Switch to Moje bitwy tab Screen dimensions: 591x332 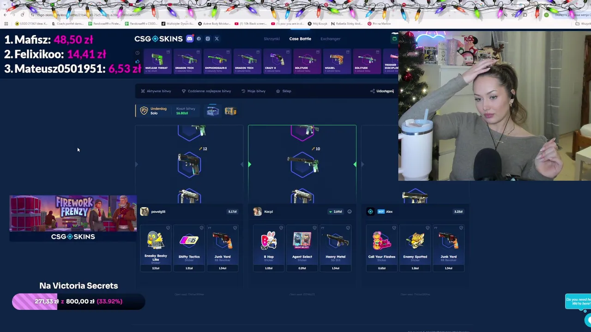[x=253, y=91]
